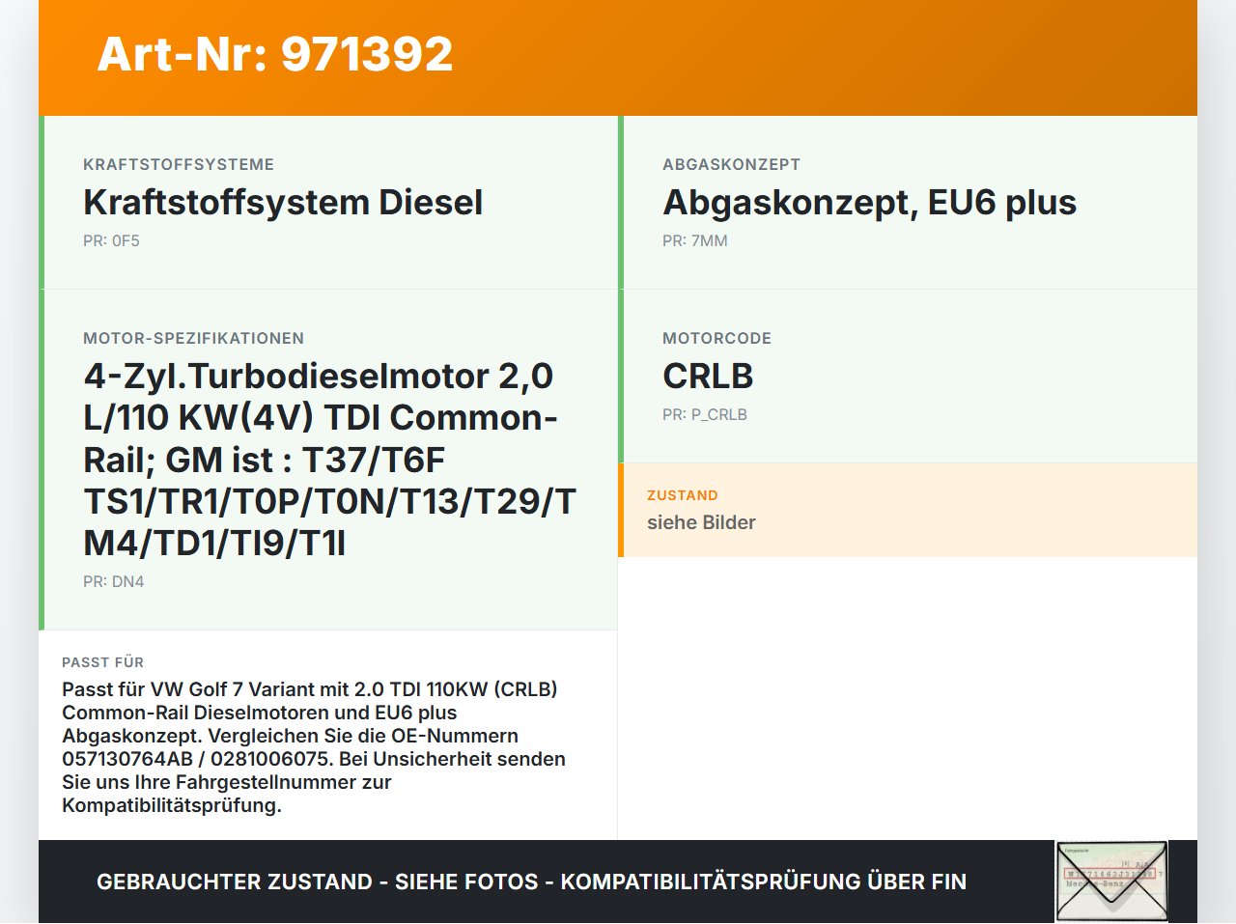Click the CRLB motorcode heading

pyautogui.click(x=708, y=377)
